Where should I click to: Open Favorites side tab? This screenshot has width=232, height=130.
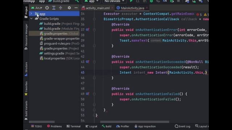click(26, 88)
